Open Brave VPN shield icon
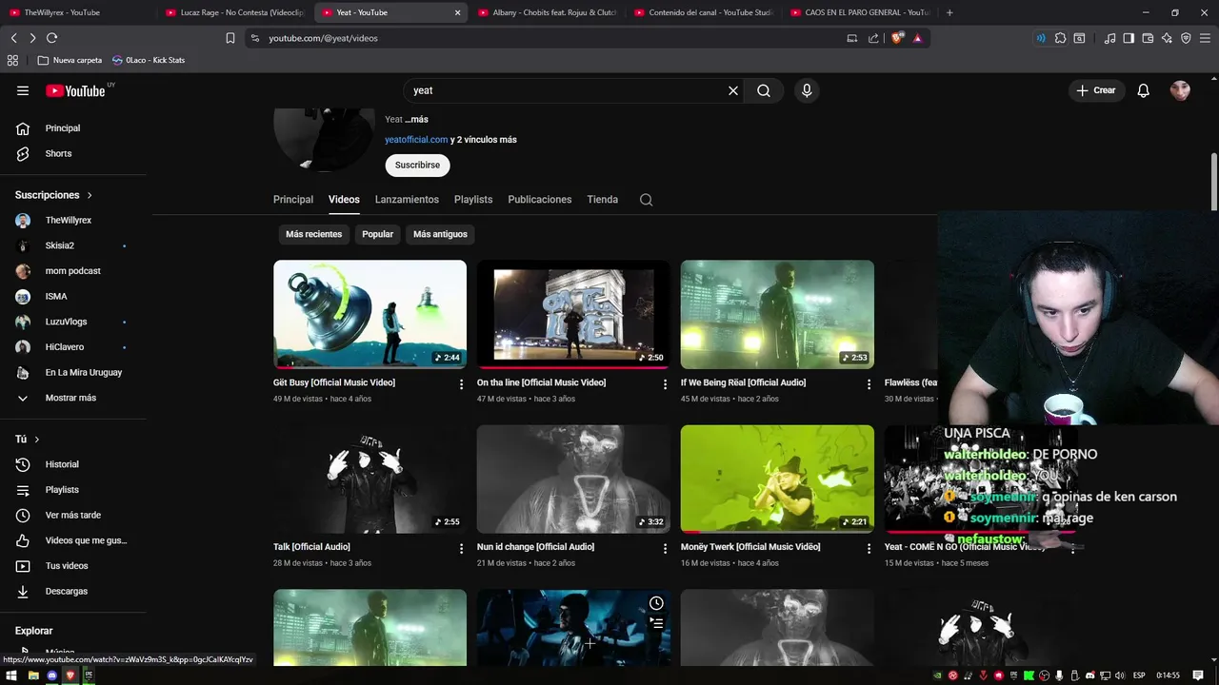The width and height of the screenshot is (1219, 685). point(1186,38)
